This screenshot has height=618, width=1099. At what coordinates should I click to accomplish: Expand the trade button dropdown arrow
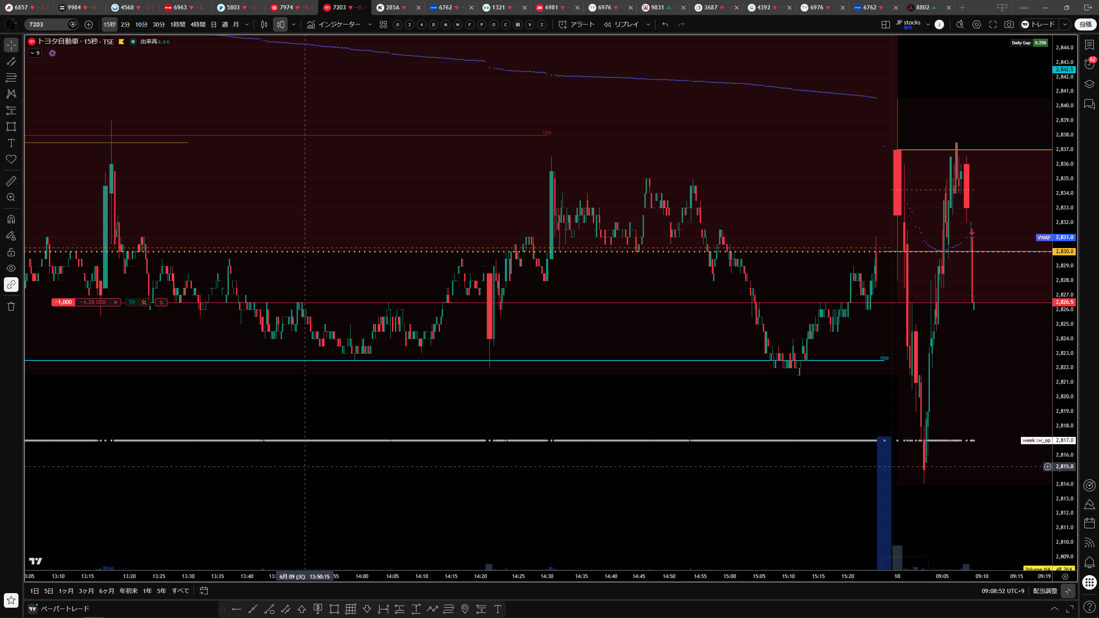pyautogui.click(x=1065, y=24)
